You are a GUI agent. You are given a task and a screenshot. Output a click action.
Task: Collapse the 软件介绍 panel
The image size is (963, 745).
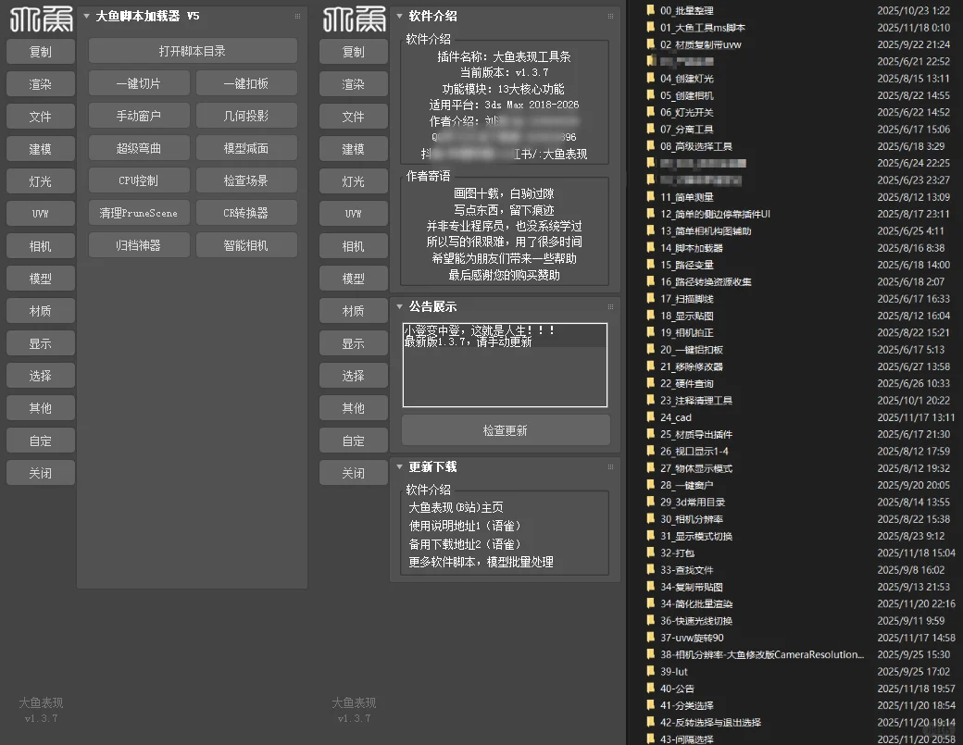(398, 16)
